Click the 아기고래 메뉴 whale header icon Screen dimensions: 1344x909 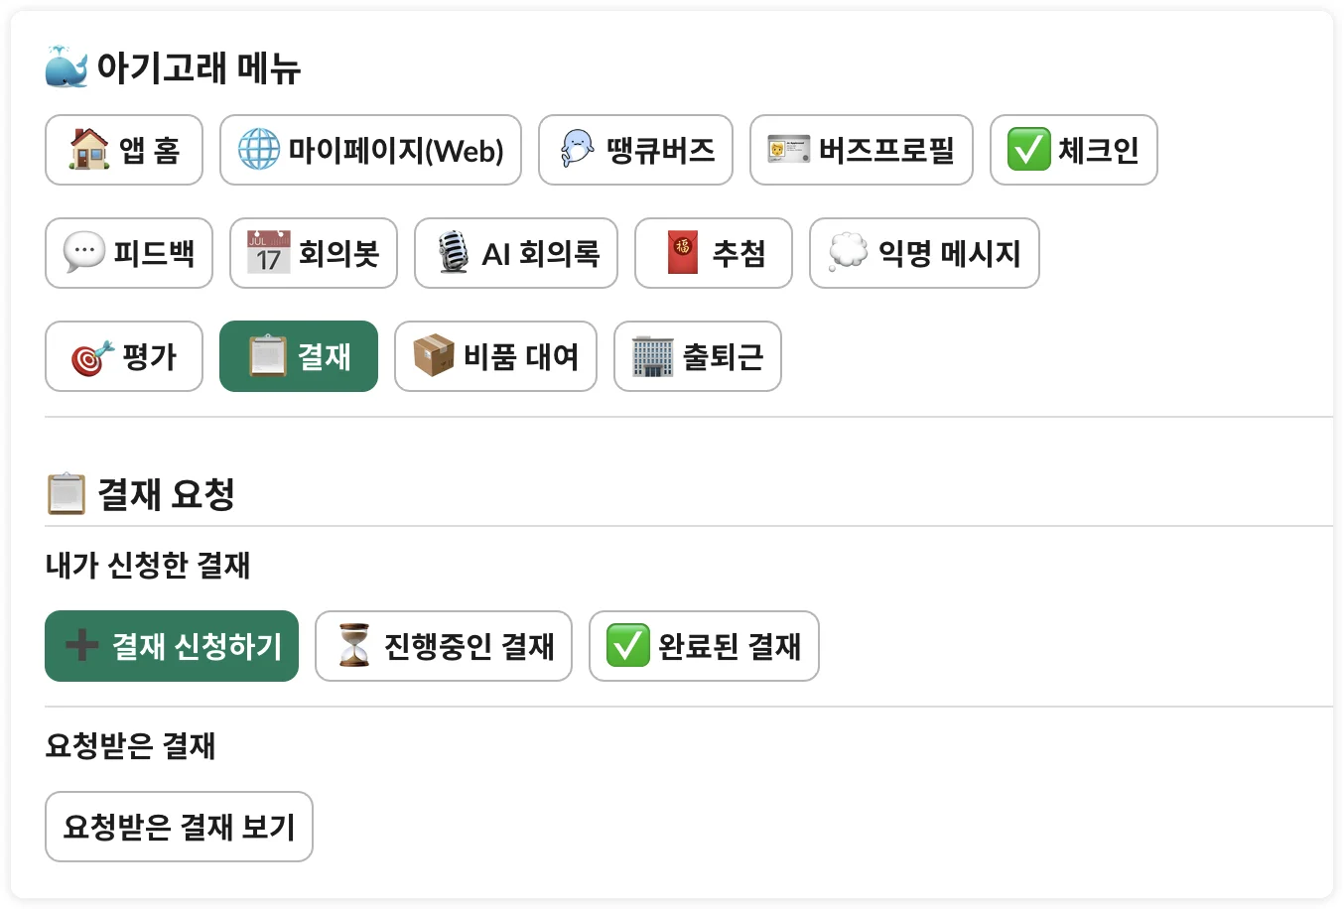pos(67,67)
